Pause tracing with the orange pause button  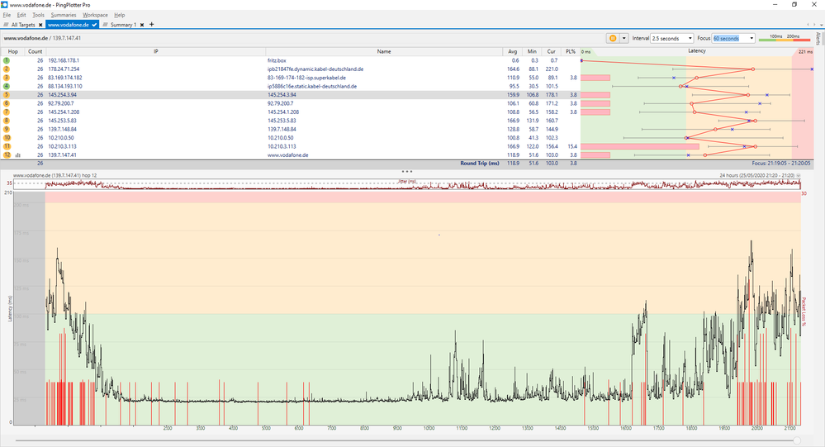(x=612, y=38)
